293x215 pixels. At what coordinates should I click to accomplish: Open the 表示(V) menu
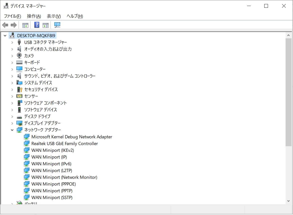click(x=54, y=16)
